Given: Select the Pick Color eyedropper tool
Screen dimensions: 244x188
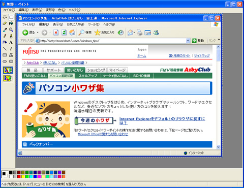Looking at the screenshot, I should [5, 30].
